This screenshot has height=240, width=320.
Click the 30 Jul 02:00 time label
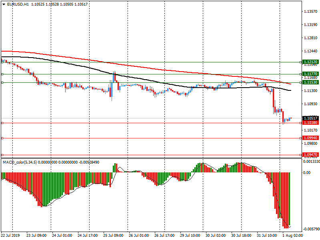[x=216, y=236]
